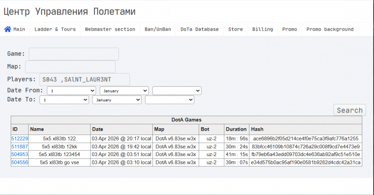Focus the Game input field
Image resolution: width=374 pixels, height=195 pixels.
[x=74, y=54]
